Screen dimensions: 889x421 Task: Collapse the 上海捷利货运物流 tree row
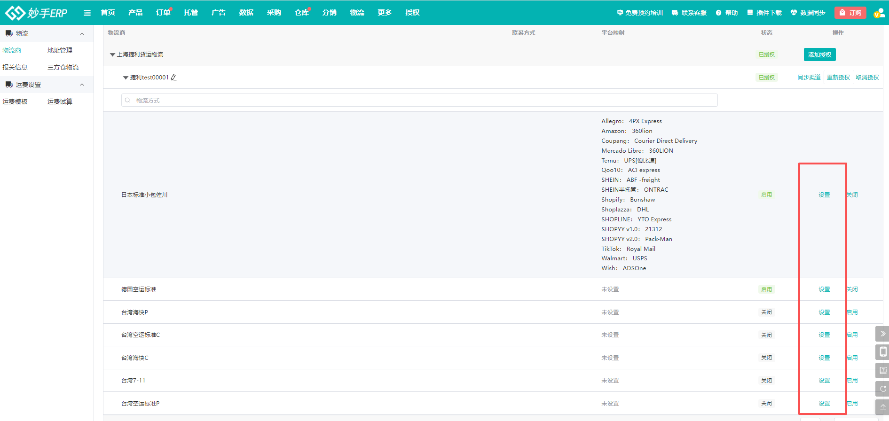[112, 55]
